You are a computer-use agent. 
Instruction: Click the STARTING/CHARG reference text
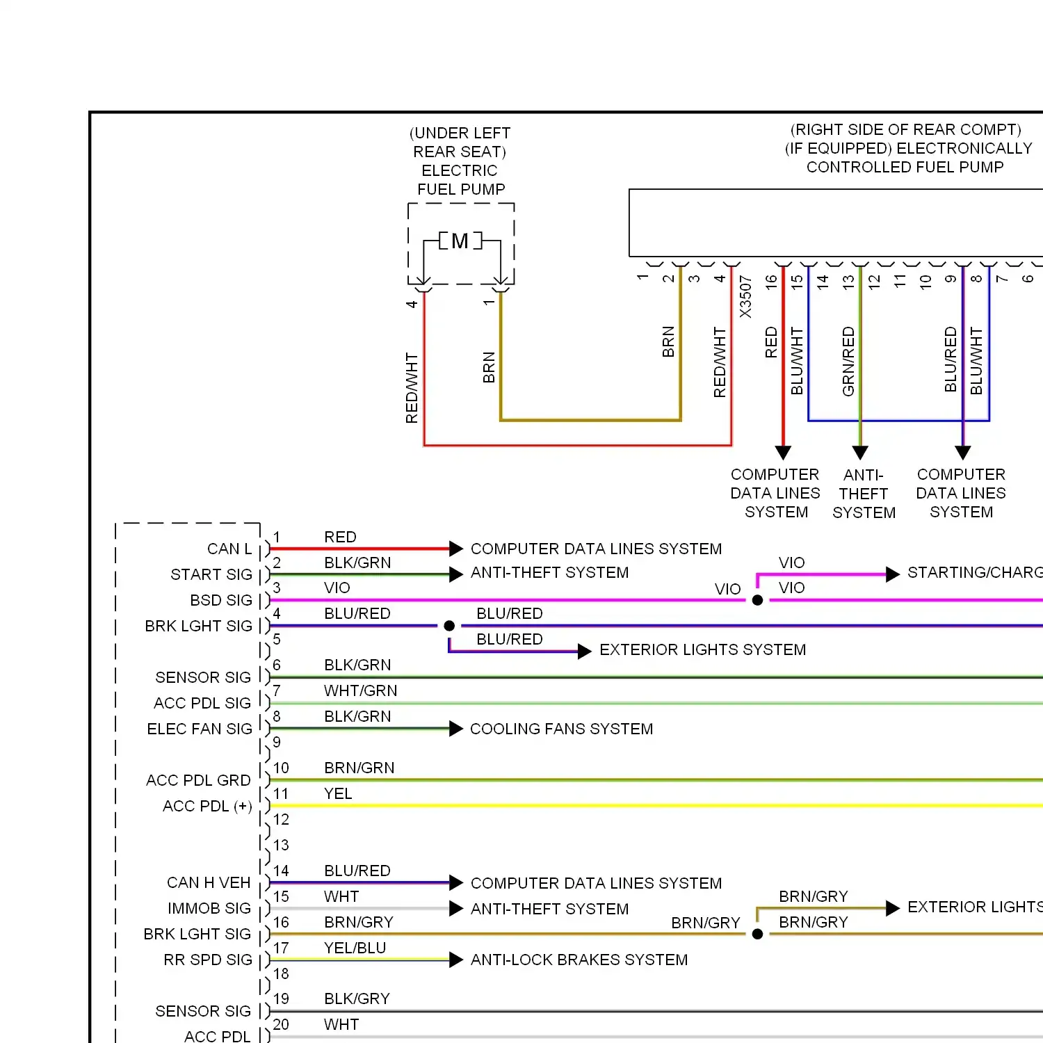pos(975,572)
